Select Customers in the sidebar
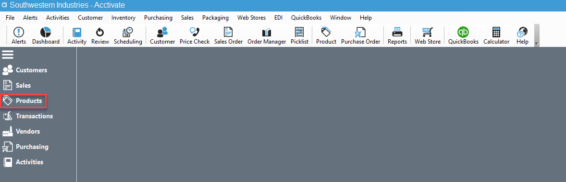Viewport: 566px width, 182px height. 25,70
